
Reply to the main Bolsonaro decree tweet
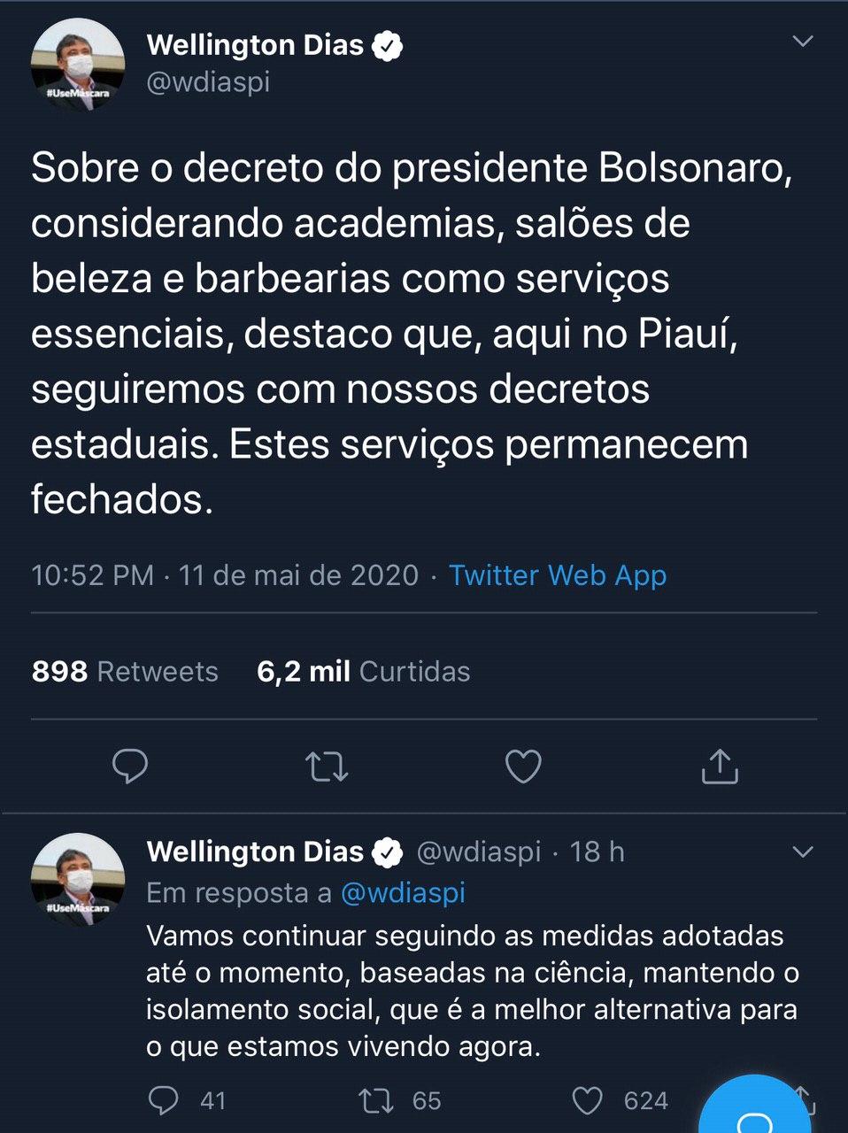click(x=130, y=767)
